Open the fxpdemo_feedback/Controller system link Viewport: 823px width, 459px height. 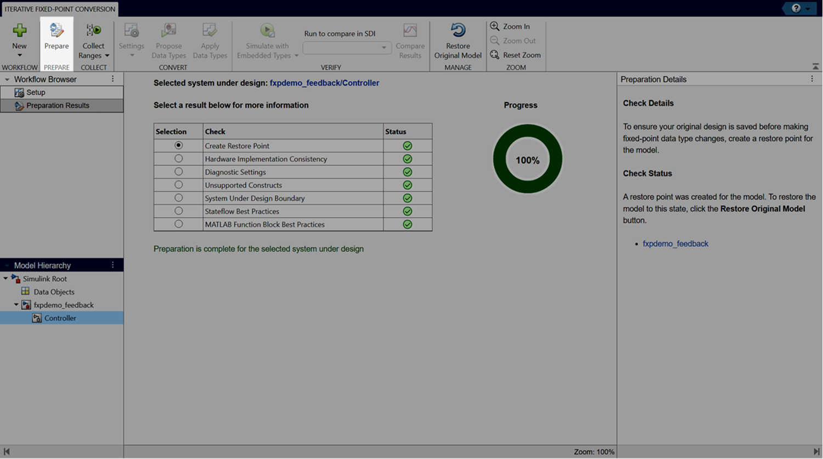click(x=324, y=83)
